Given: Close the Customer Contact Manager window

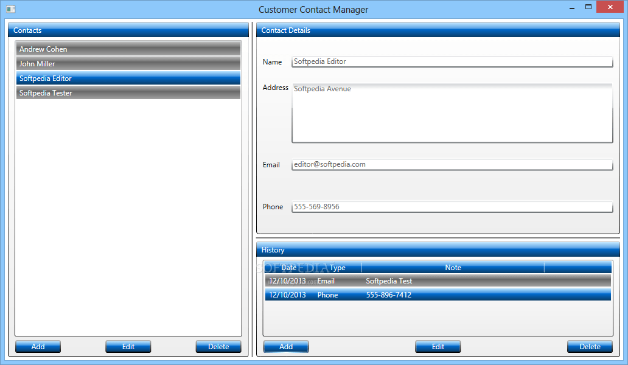Looking at the screenshot, I should click(610, 7).
